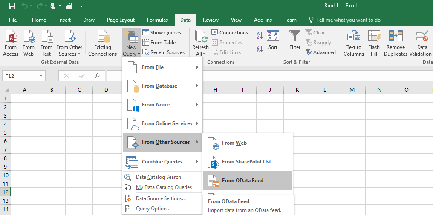Select column K header
This screenshot has height=215, width=433.
[297, 89]
